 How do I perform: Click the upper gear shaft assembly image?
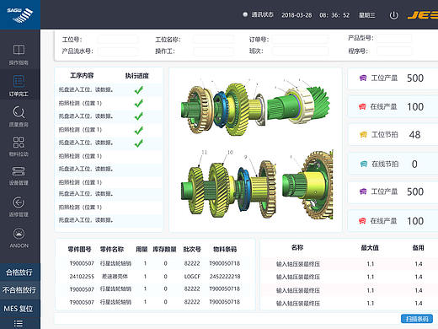[x=255, y=108]
